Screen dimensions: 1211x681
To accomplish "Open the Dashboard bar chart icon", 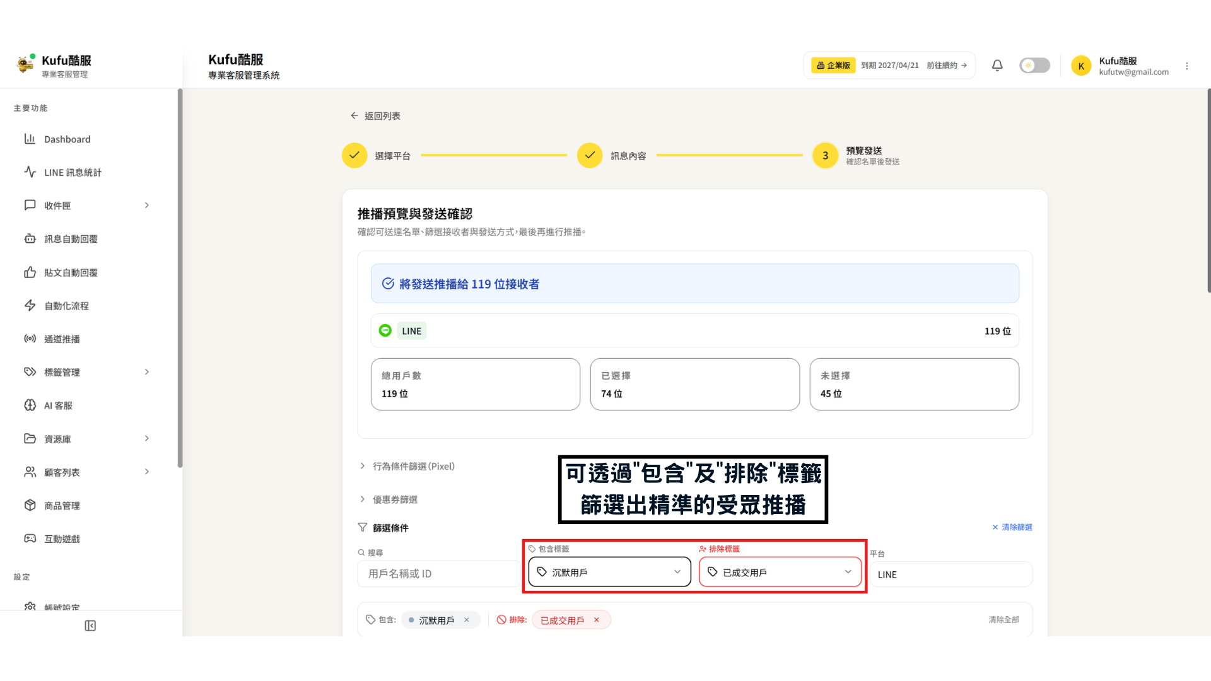I will (x=30, y=139).
